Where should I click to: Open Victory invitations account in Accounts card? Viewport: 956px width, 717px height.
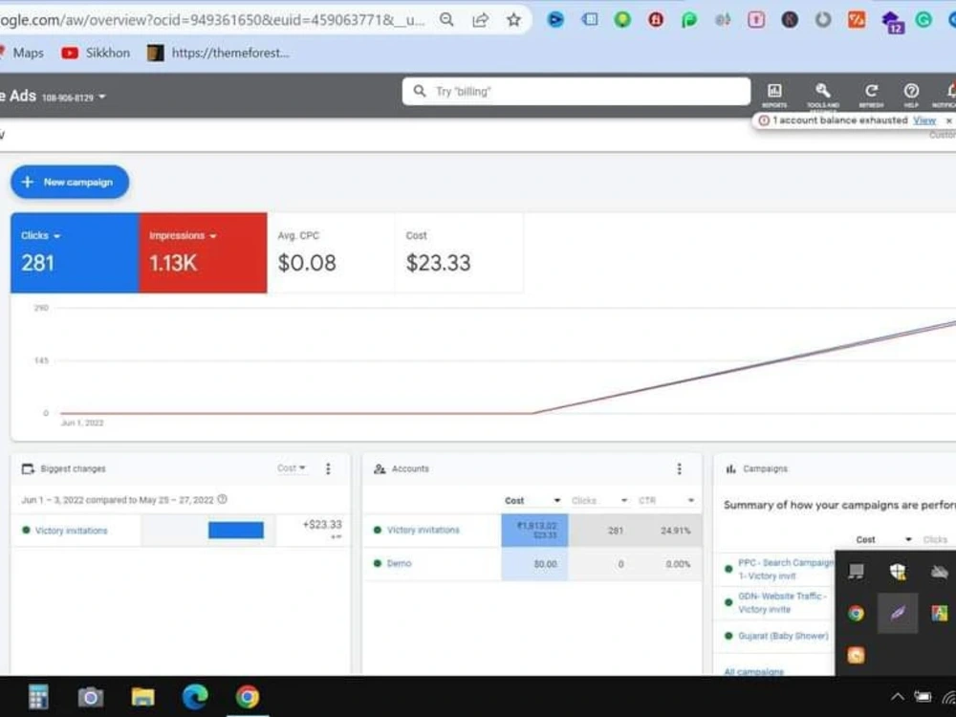coord(424,530)
